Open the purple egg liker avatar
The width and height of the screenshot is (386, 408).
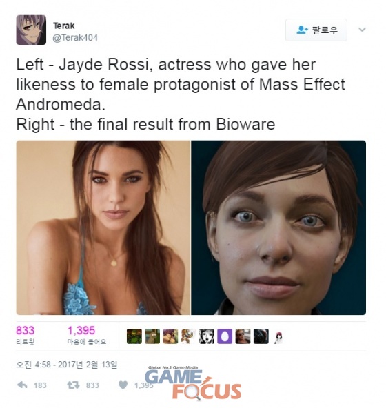coord(225,336)
